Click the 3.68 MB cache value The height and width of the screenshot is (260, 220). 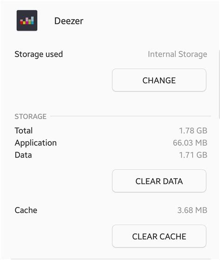192,210
